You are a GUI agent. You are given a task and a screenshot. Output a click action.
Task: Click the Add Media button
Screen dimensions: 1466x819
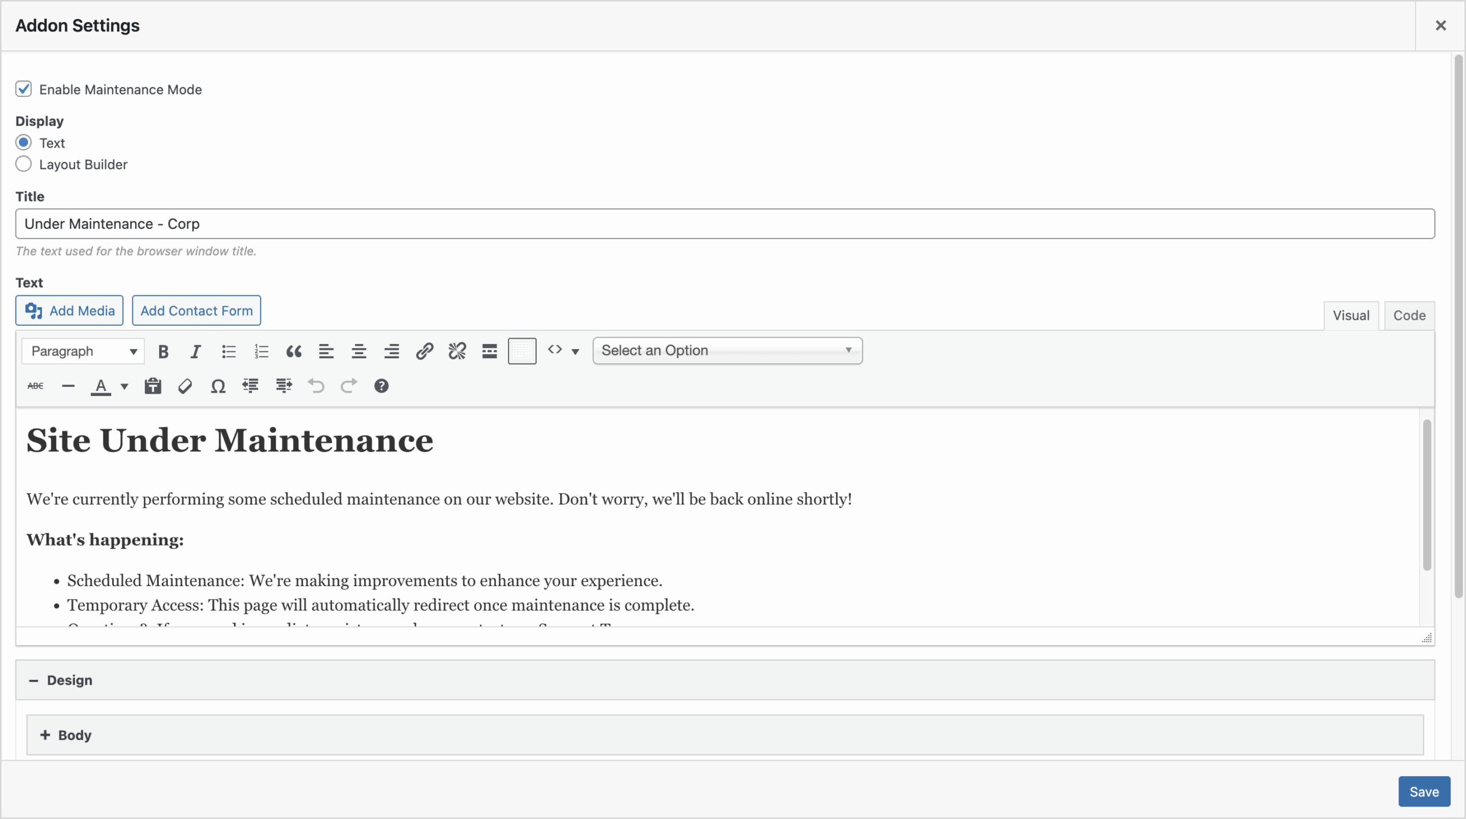(x=69, y=310)
